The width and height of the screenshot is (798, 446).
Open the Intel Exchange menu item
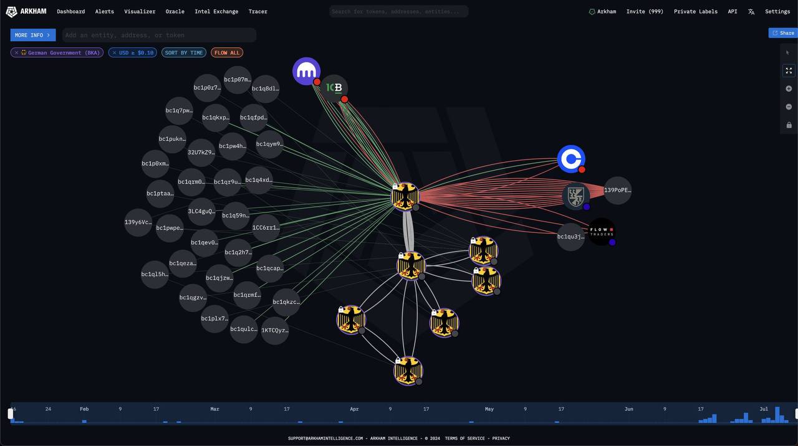tap(216, 11)
